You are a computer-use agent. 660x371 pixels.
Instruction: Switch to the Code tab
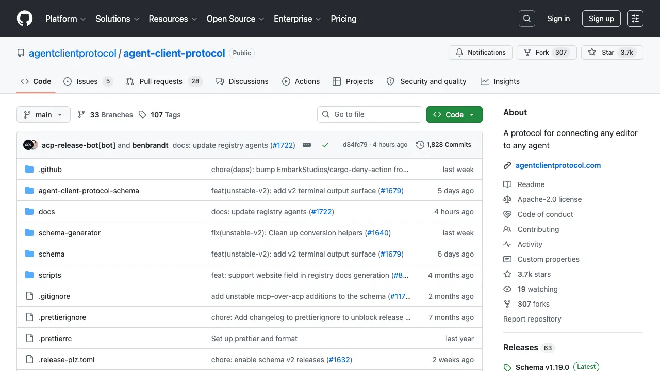pyautogui.click(x=36, y=81)
